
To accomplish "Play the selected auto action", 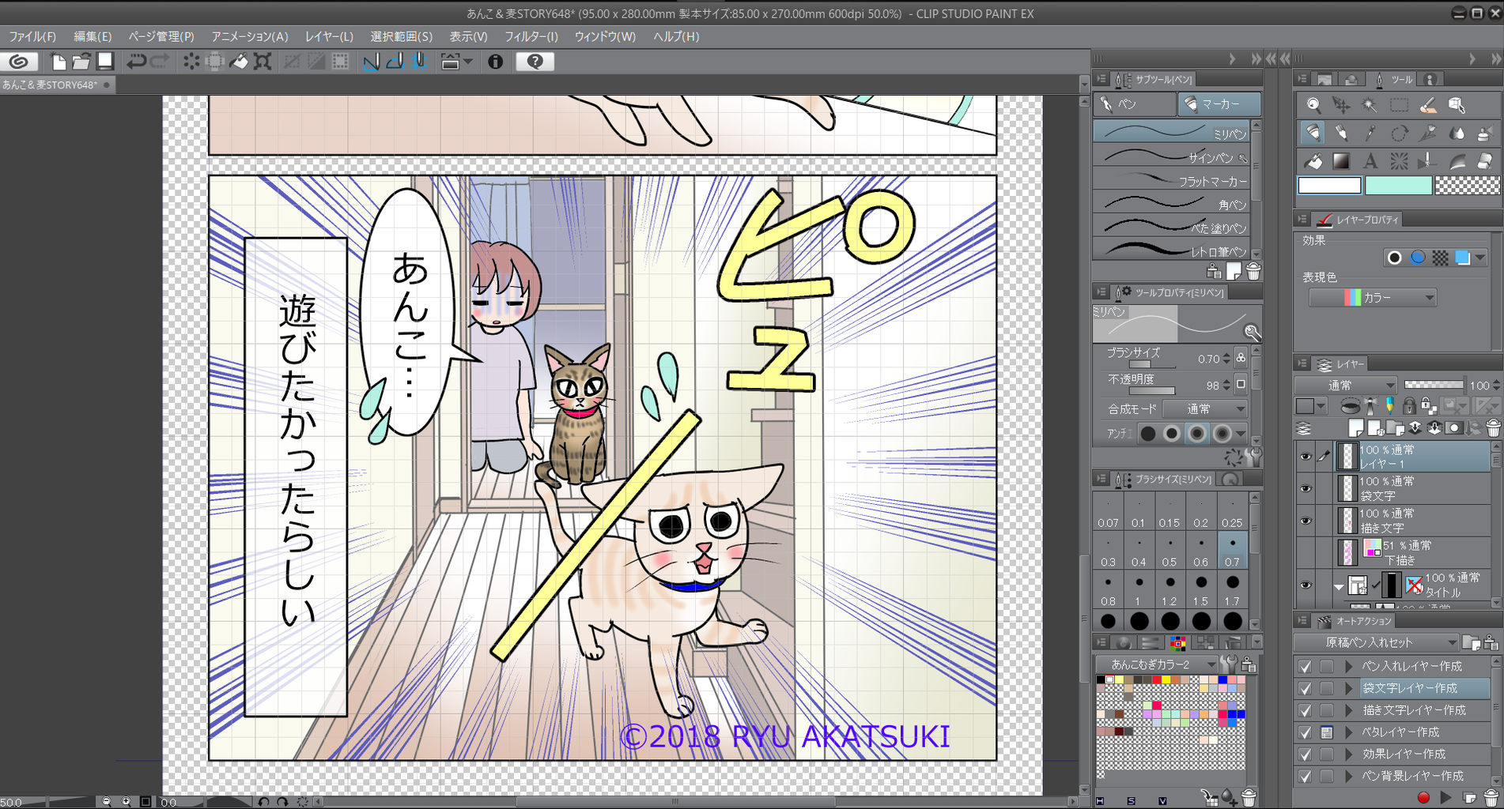I will (1445, 798).
